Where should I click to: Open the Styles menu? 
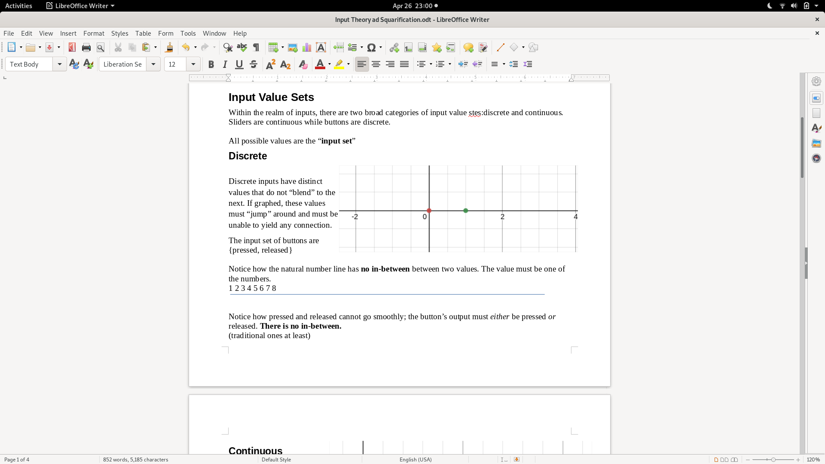coord(119,34)
